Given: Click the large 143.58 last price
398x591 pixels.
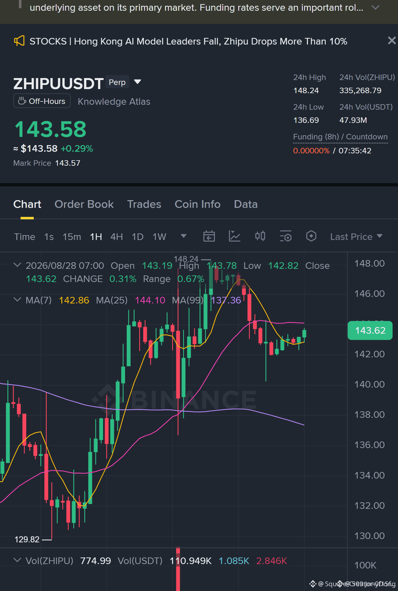Looking at the screenshot, I should pos(51,129).
